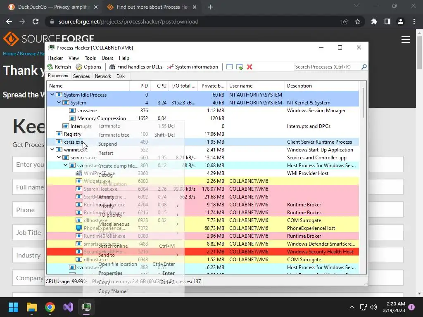The width and height of the screenshot is (423, 317).
Task: Choose Copy "Name" menu entry
Action: (133, 291)
